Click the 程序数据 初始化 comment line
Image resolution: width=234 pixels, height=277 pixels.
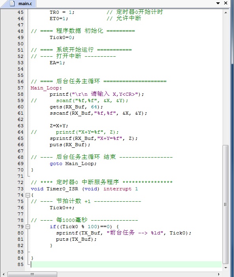(83, 31)
